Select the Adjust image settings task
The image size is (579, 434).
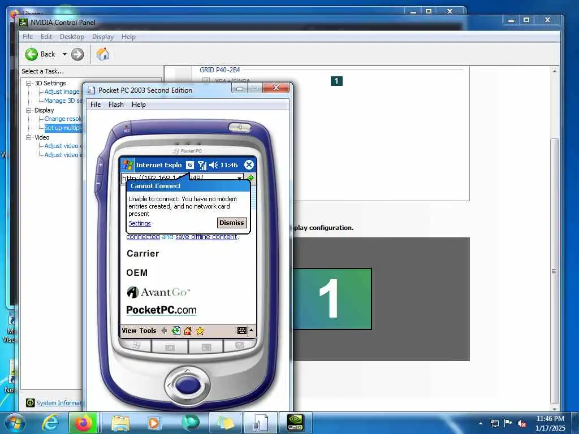62,92
